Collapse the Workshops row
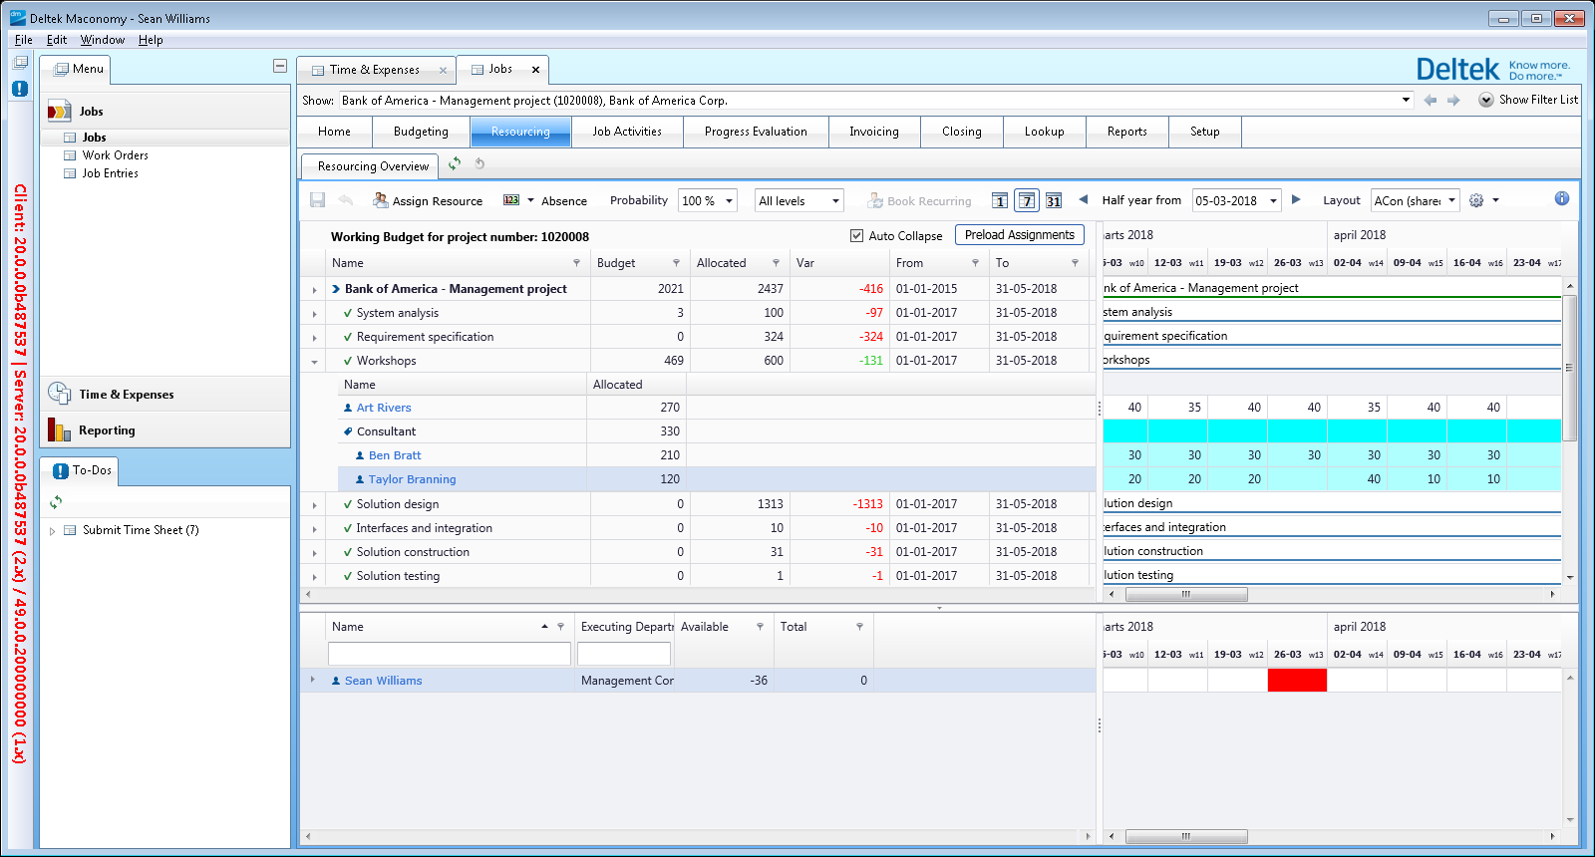This screenshot has height=857, width=1595. tap(315, 362)
